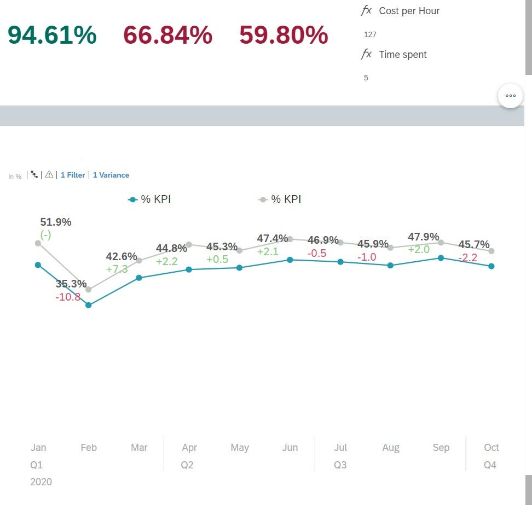The width and height of the screenshot is (532, 505).
Task: Toggle the gray % KPI legend series
Action: pyautogui.click(x=280, y=199)
